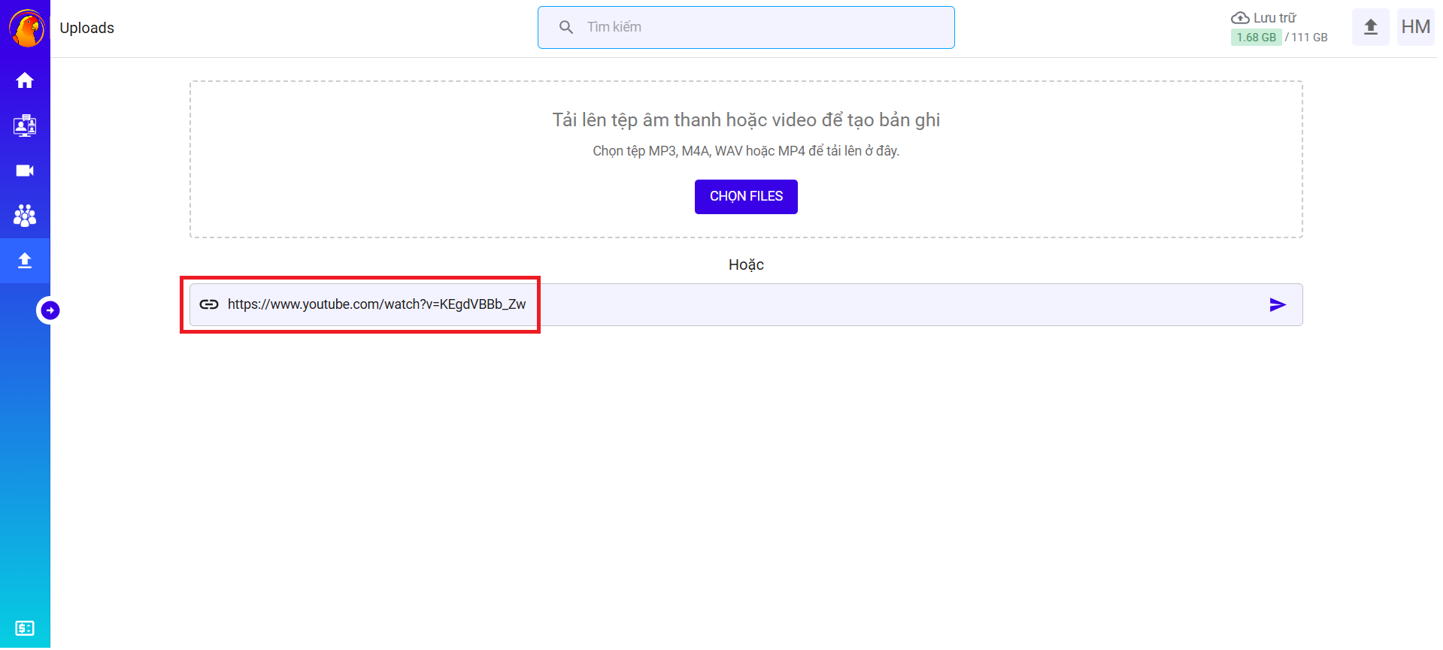
Task: Click the upload button in header
Action: click(x=1371, y=27)
